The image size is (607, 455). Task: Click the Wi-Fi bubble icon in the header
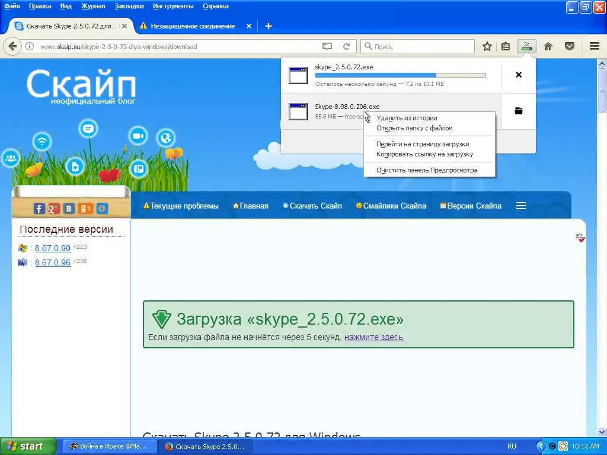click(42, 141)
